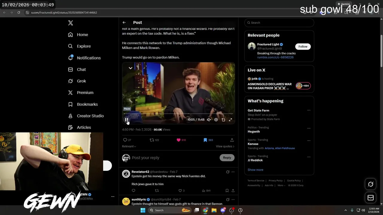Open Grok floating button
383x215 pixels.
(x=370, y=184)
